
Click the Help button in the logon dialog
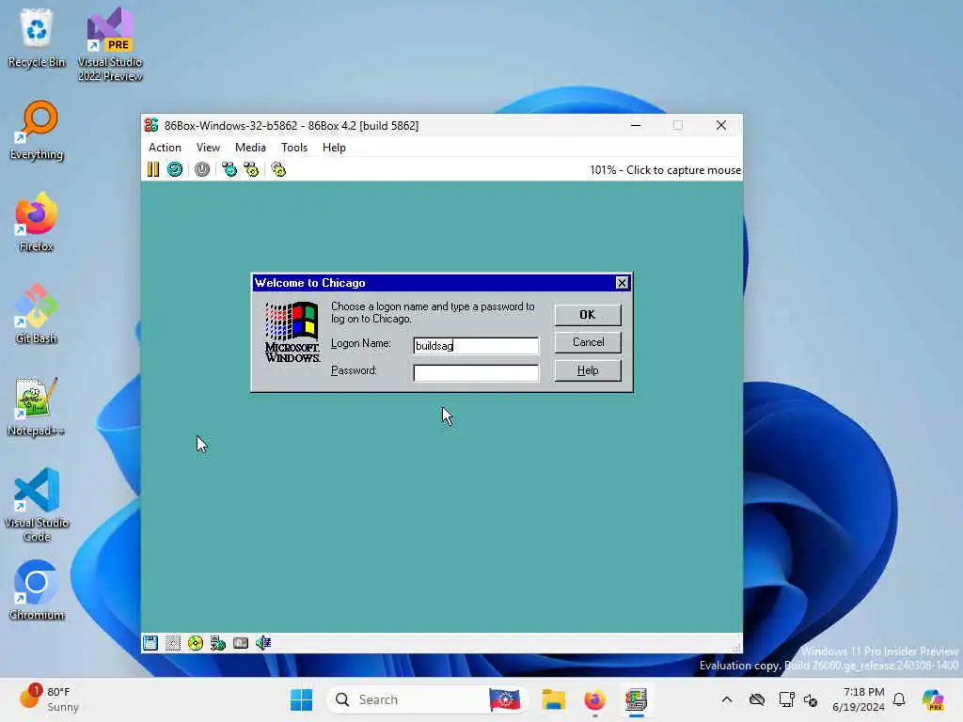[x=588, y=370]
